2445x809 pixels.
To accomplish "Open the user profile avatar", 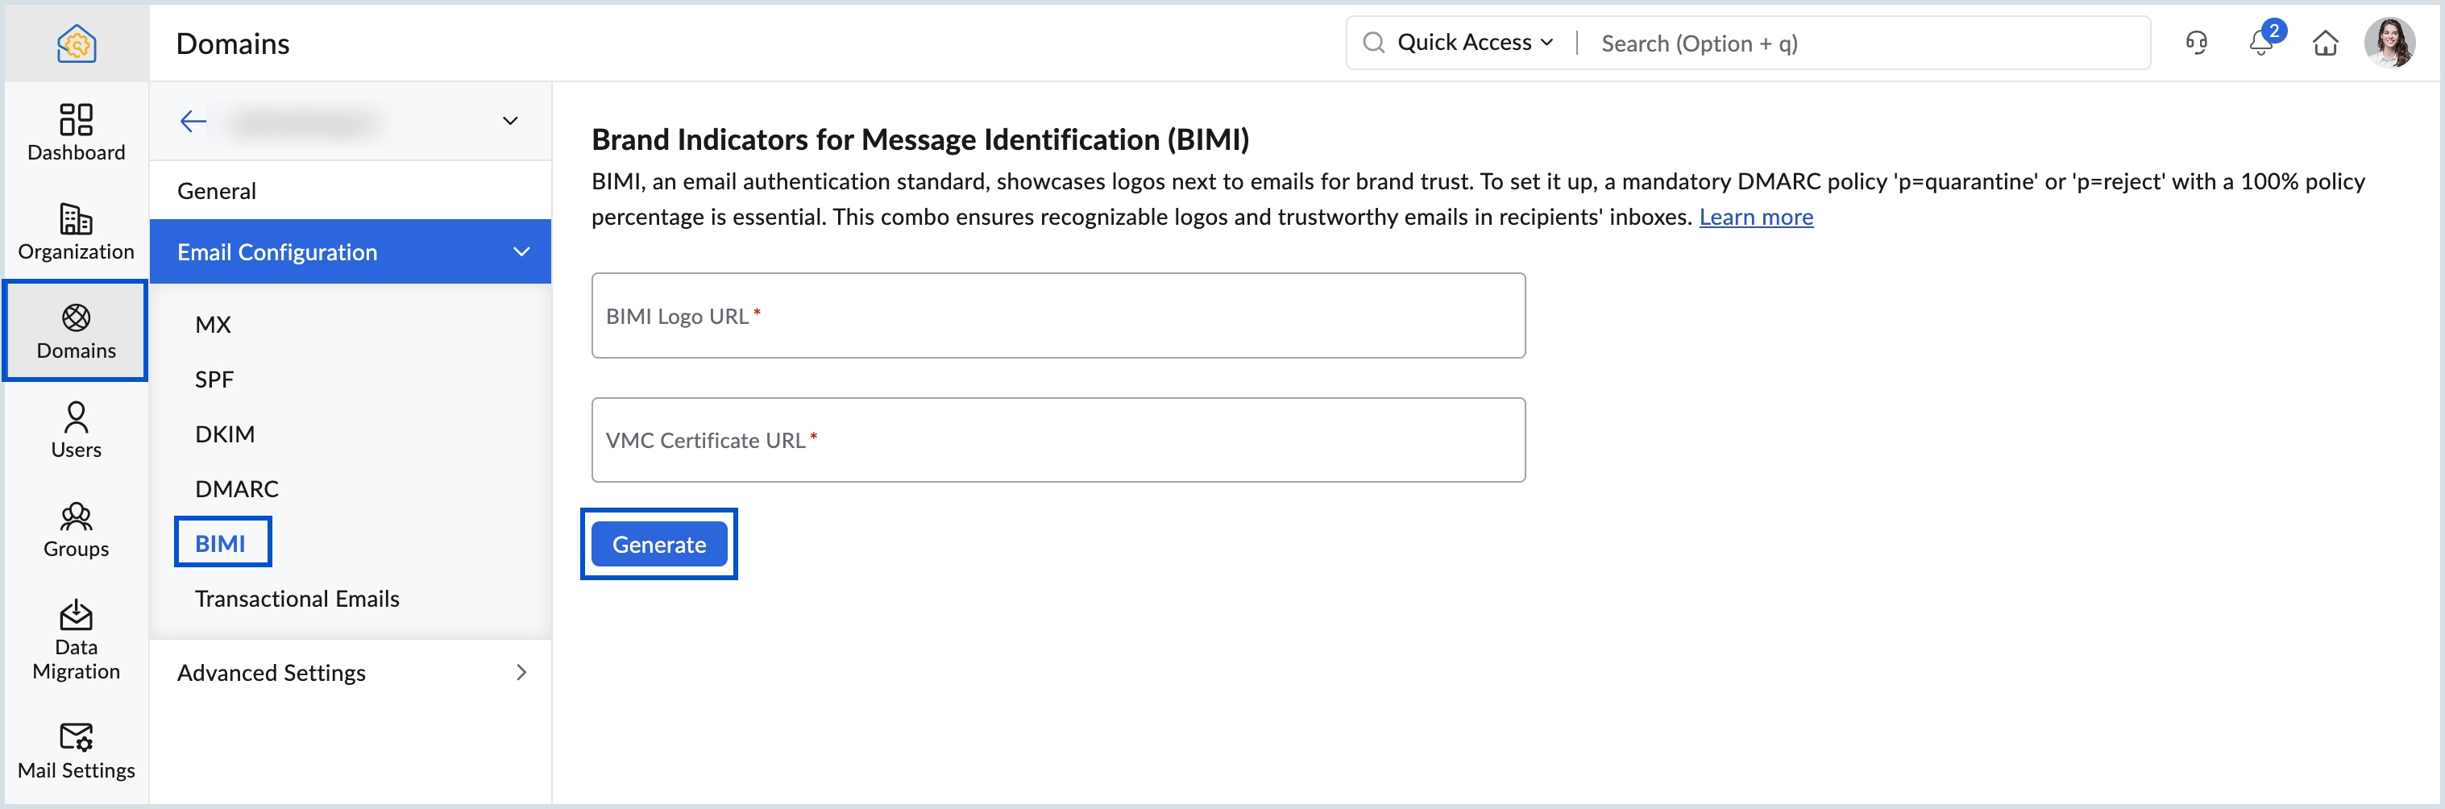I will click(2390, 43).
